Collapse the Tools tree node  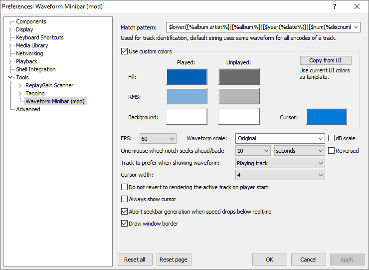[10, 77]
